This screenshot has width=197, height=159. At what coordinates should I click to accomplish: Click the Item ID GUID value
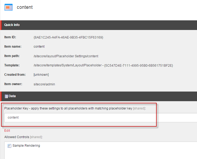pos(68,37)
